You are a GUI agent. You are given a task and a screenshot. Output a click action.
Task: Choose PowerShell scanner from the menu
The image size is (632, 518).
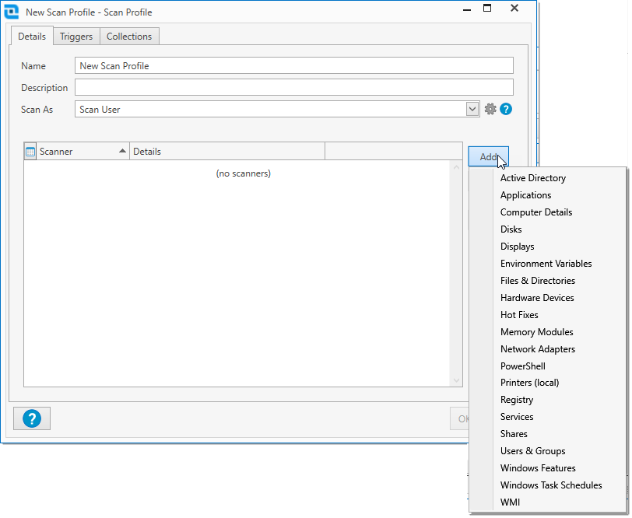(x=522, y=366)
